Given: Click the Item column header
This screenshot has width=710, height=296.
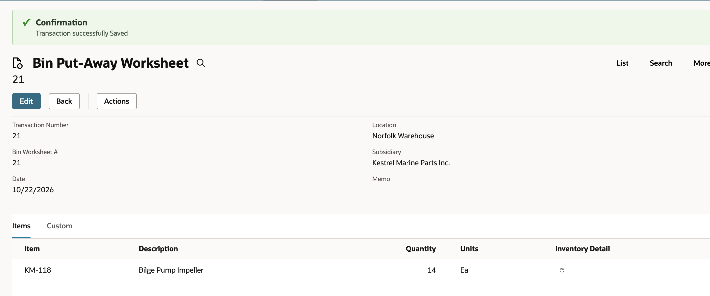Looking at the screenshot, I should [32, 249].
